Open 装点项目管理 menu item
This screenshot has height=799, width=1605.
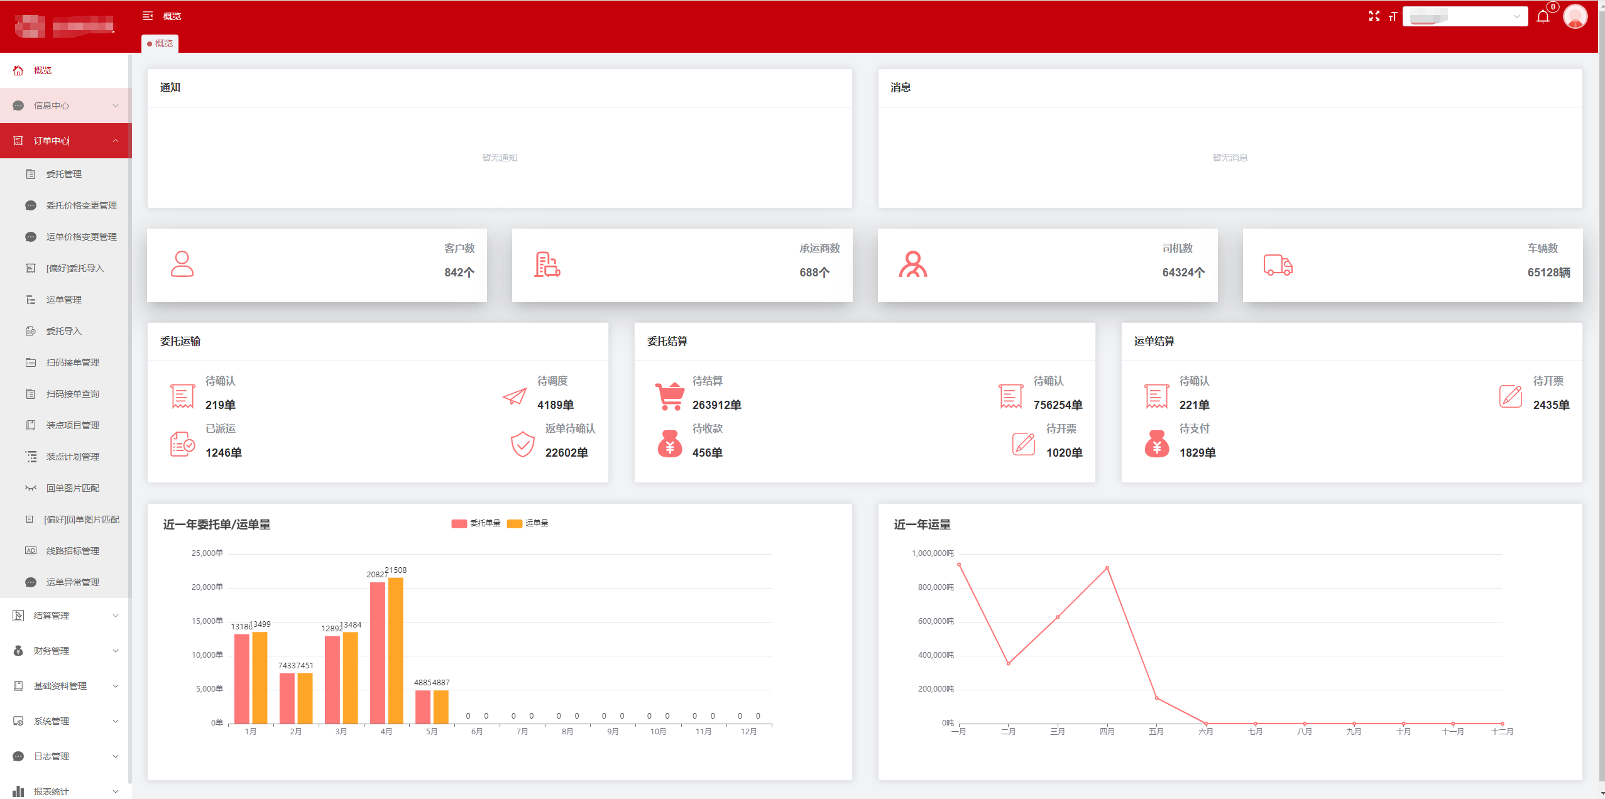click(65, 425)
